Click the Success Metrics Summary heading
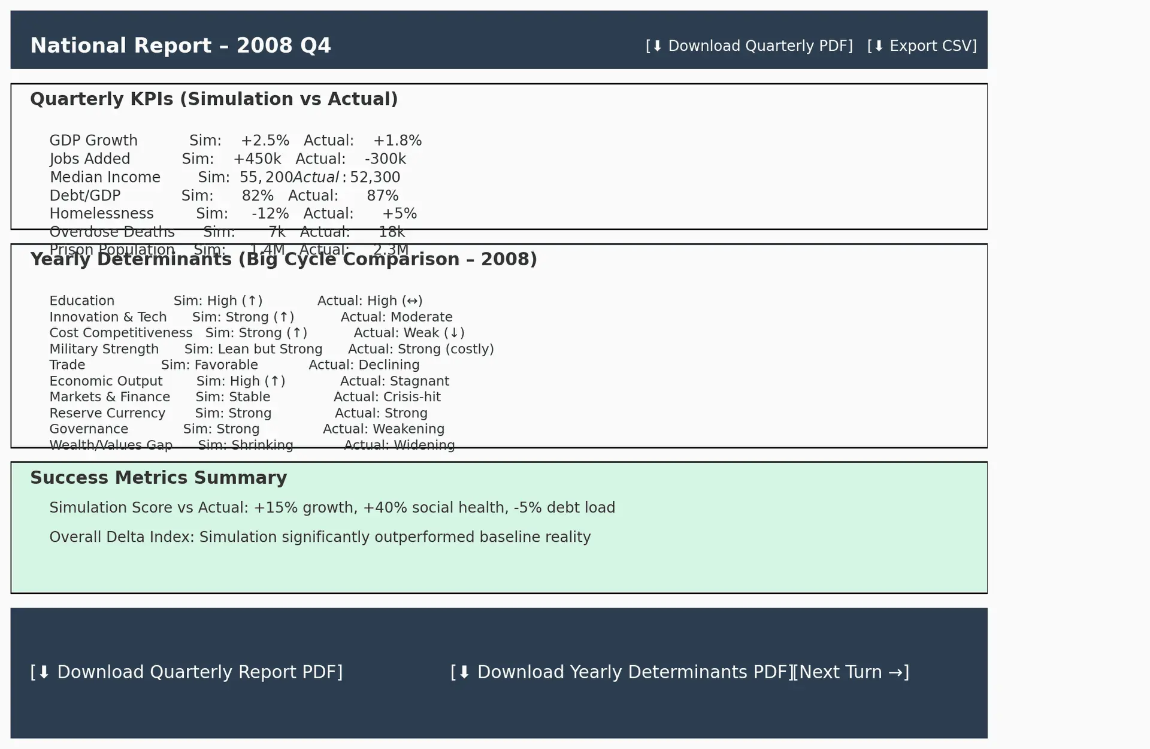This screenshot has height=749, width=1150. [159, 478]
